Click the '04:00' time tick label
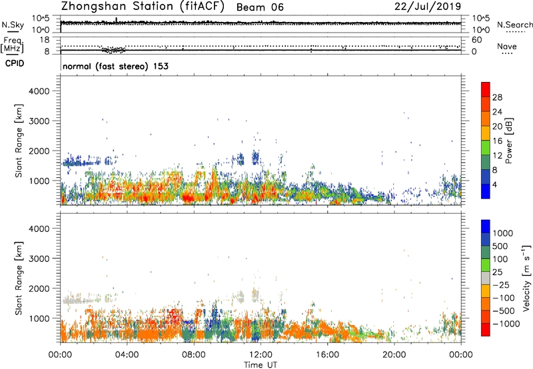Image resolution: width=533 pixels, height=369 pixels. pyautogui.click(x=127, y=355)
